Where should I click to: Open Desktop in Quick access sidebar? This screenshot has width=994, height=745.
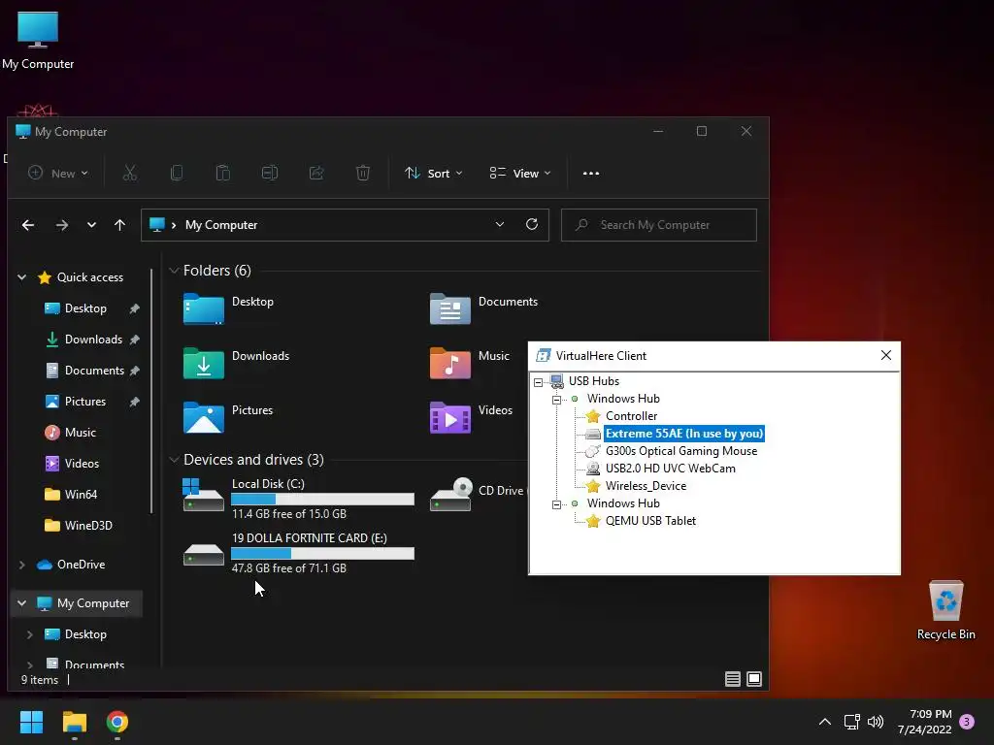pyautogui.click(x=85, y=308)
